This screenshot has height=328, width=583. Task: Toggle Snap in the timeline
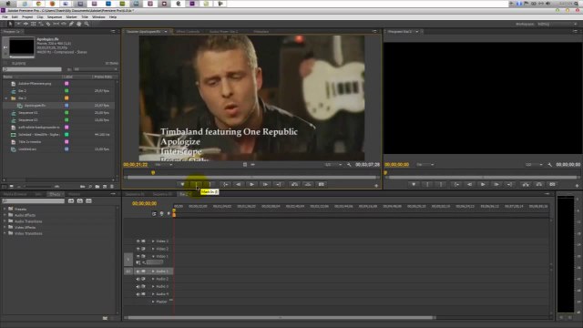point(154,213)
